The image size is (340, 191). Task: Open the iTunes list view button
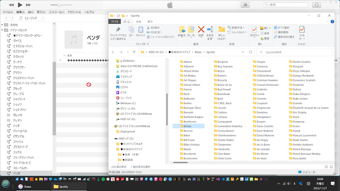pos(245,5)
